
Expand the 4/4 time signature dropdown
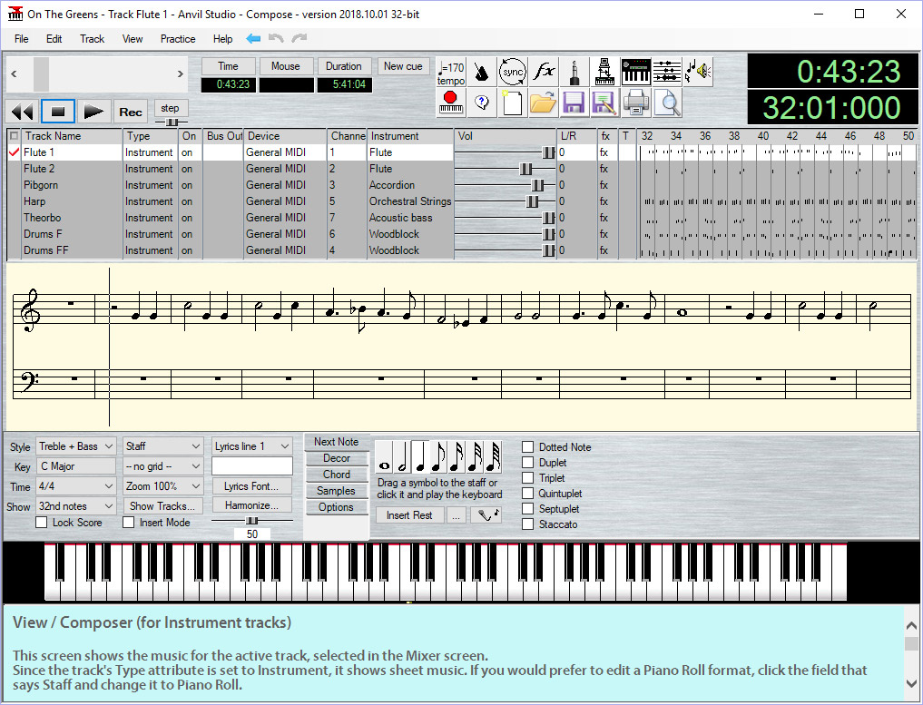[76, 486]
